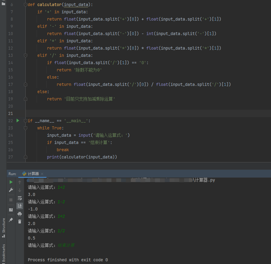Image resolution: width=271 pixels, height=264 pixels.
Task: Place cursor on empty line 21
Action: click(x=148, y=113)
